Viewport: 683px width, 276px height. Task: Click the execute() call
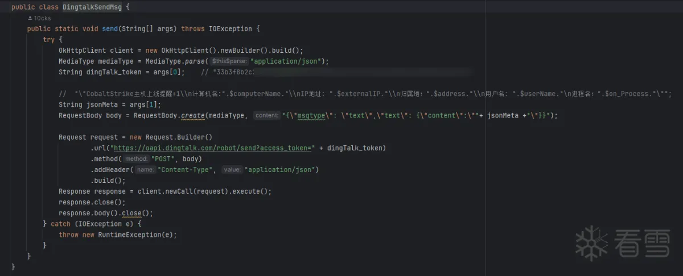[250, 191]
